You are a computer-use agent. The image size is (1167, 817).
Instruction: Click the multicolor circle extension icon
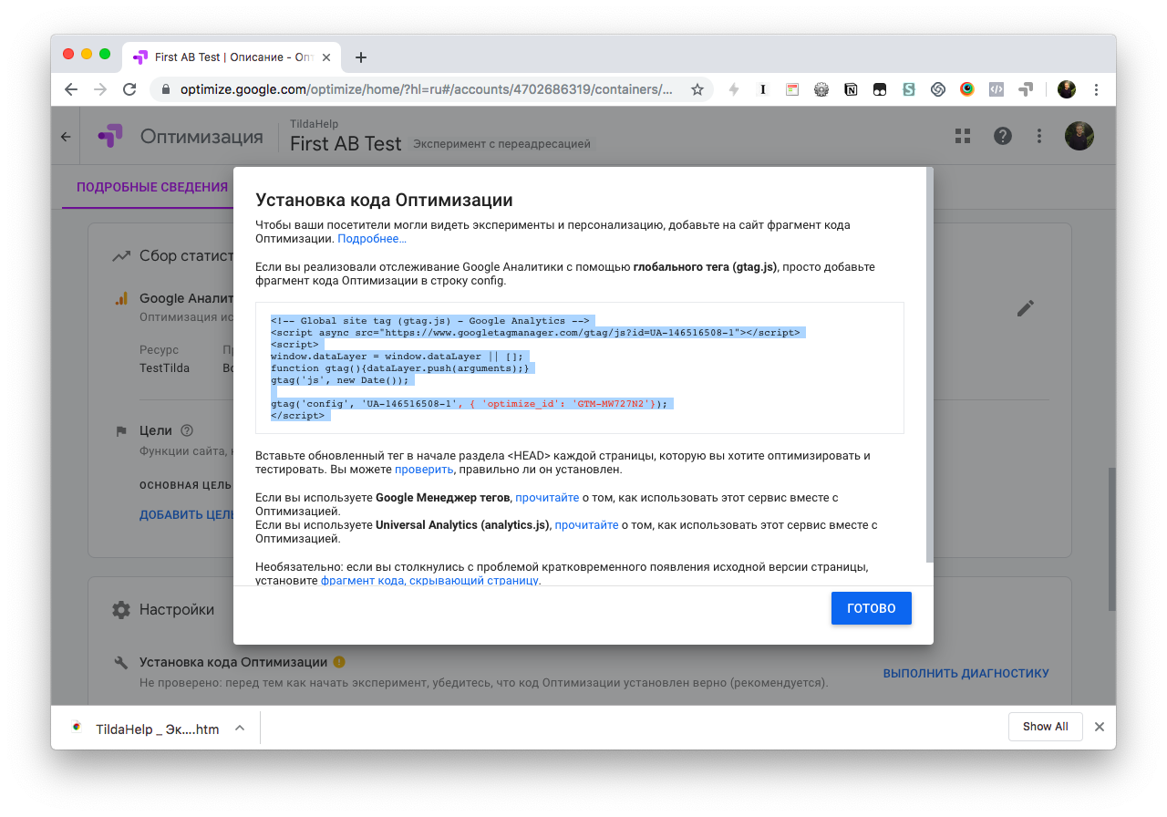[967, 89]
